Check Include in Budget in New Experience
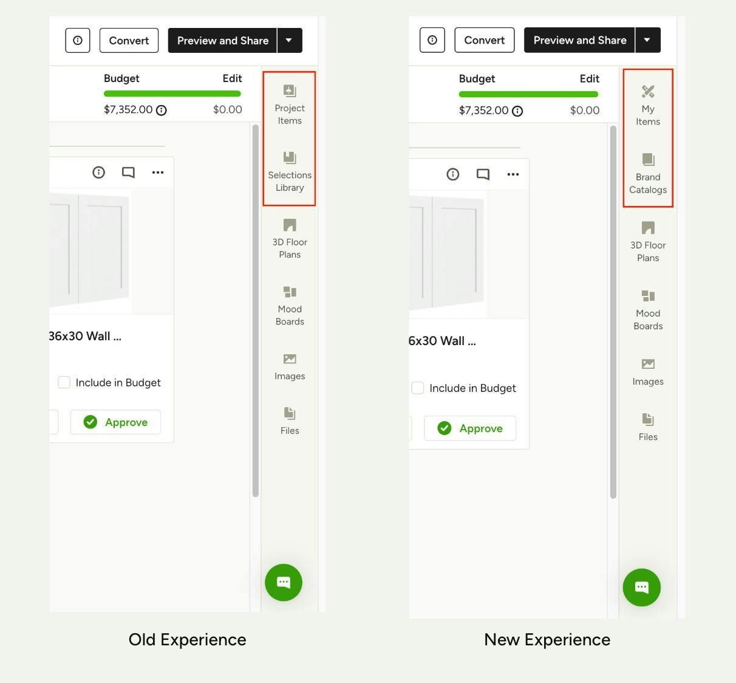Image resolution: width=736 pixels, height=683 pixels. tap(418, 388)
